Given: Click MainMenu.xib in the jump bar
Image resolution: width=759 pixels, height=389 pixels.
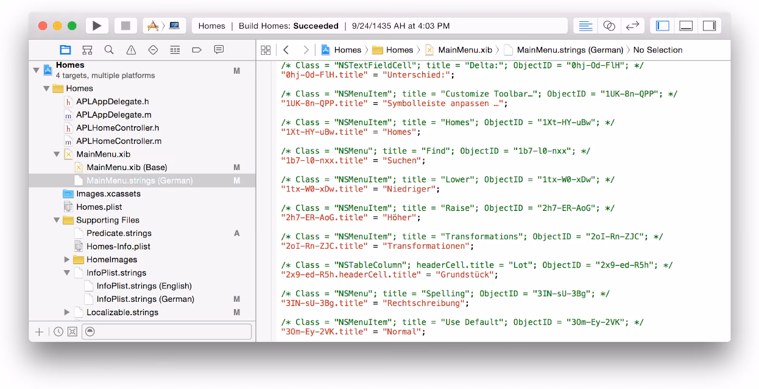Looking at the screenshot, I should coord(459,50).
